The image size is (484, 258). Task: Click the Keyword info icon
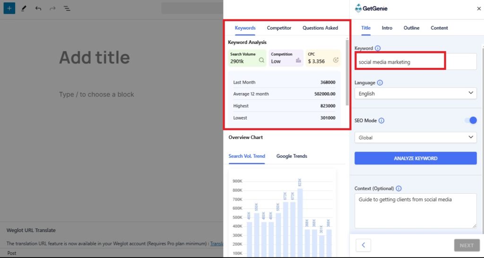[x=378, y=48]
